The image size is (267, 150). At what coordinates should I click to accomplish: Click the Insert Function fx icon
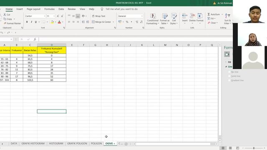[x=35, y=39]
